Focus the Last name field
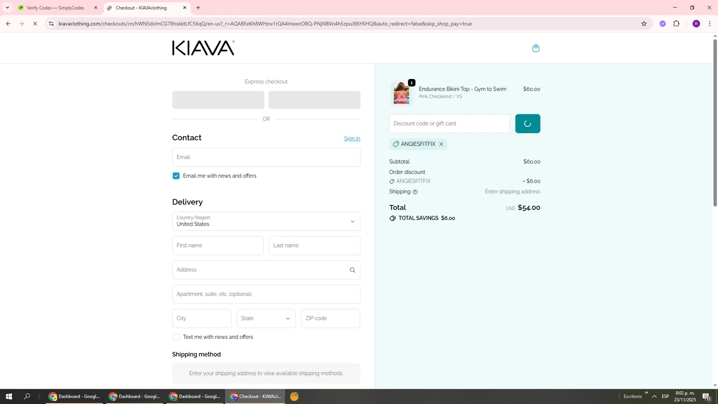 (314, 246)
